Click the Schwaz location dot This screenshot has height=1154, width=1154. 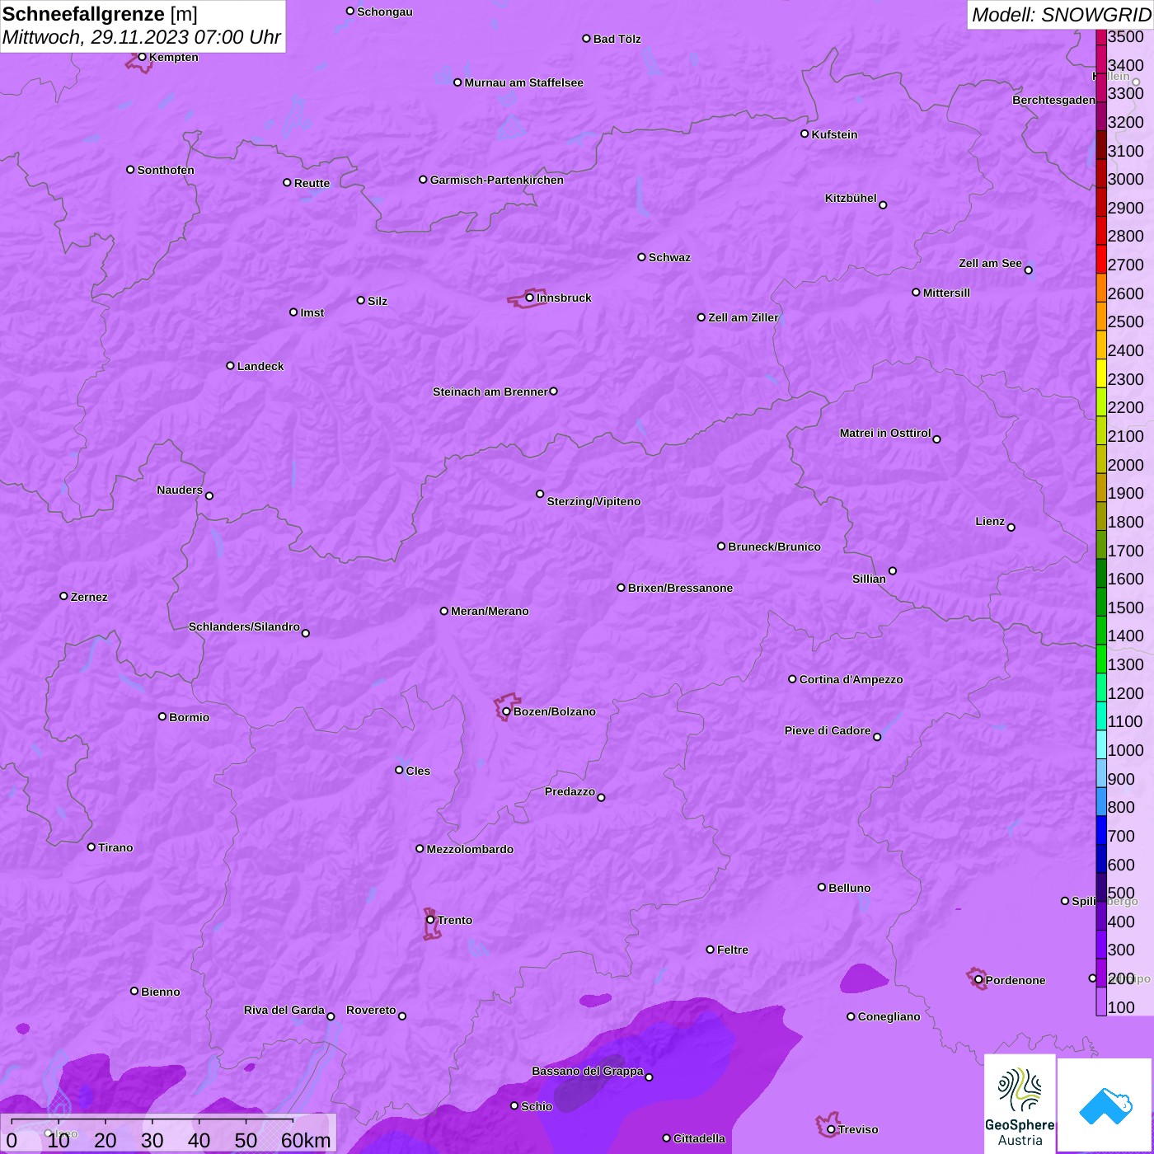pyautogui.click(x=641, y=257)
